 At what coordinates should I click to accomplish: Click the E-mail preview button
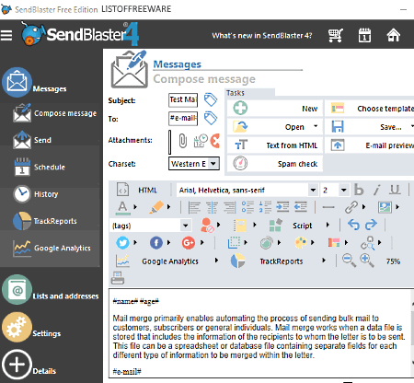370,145
